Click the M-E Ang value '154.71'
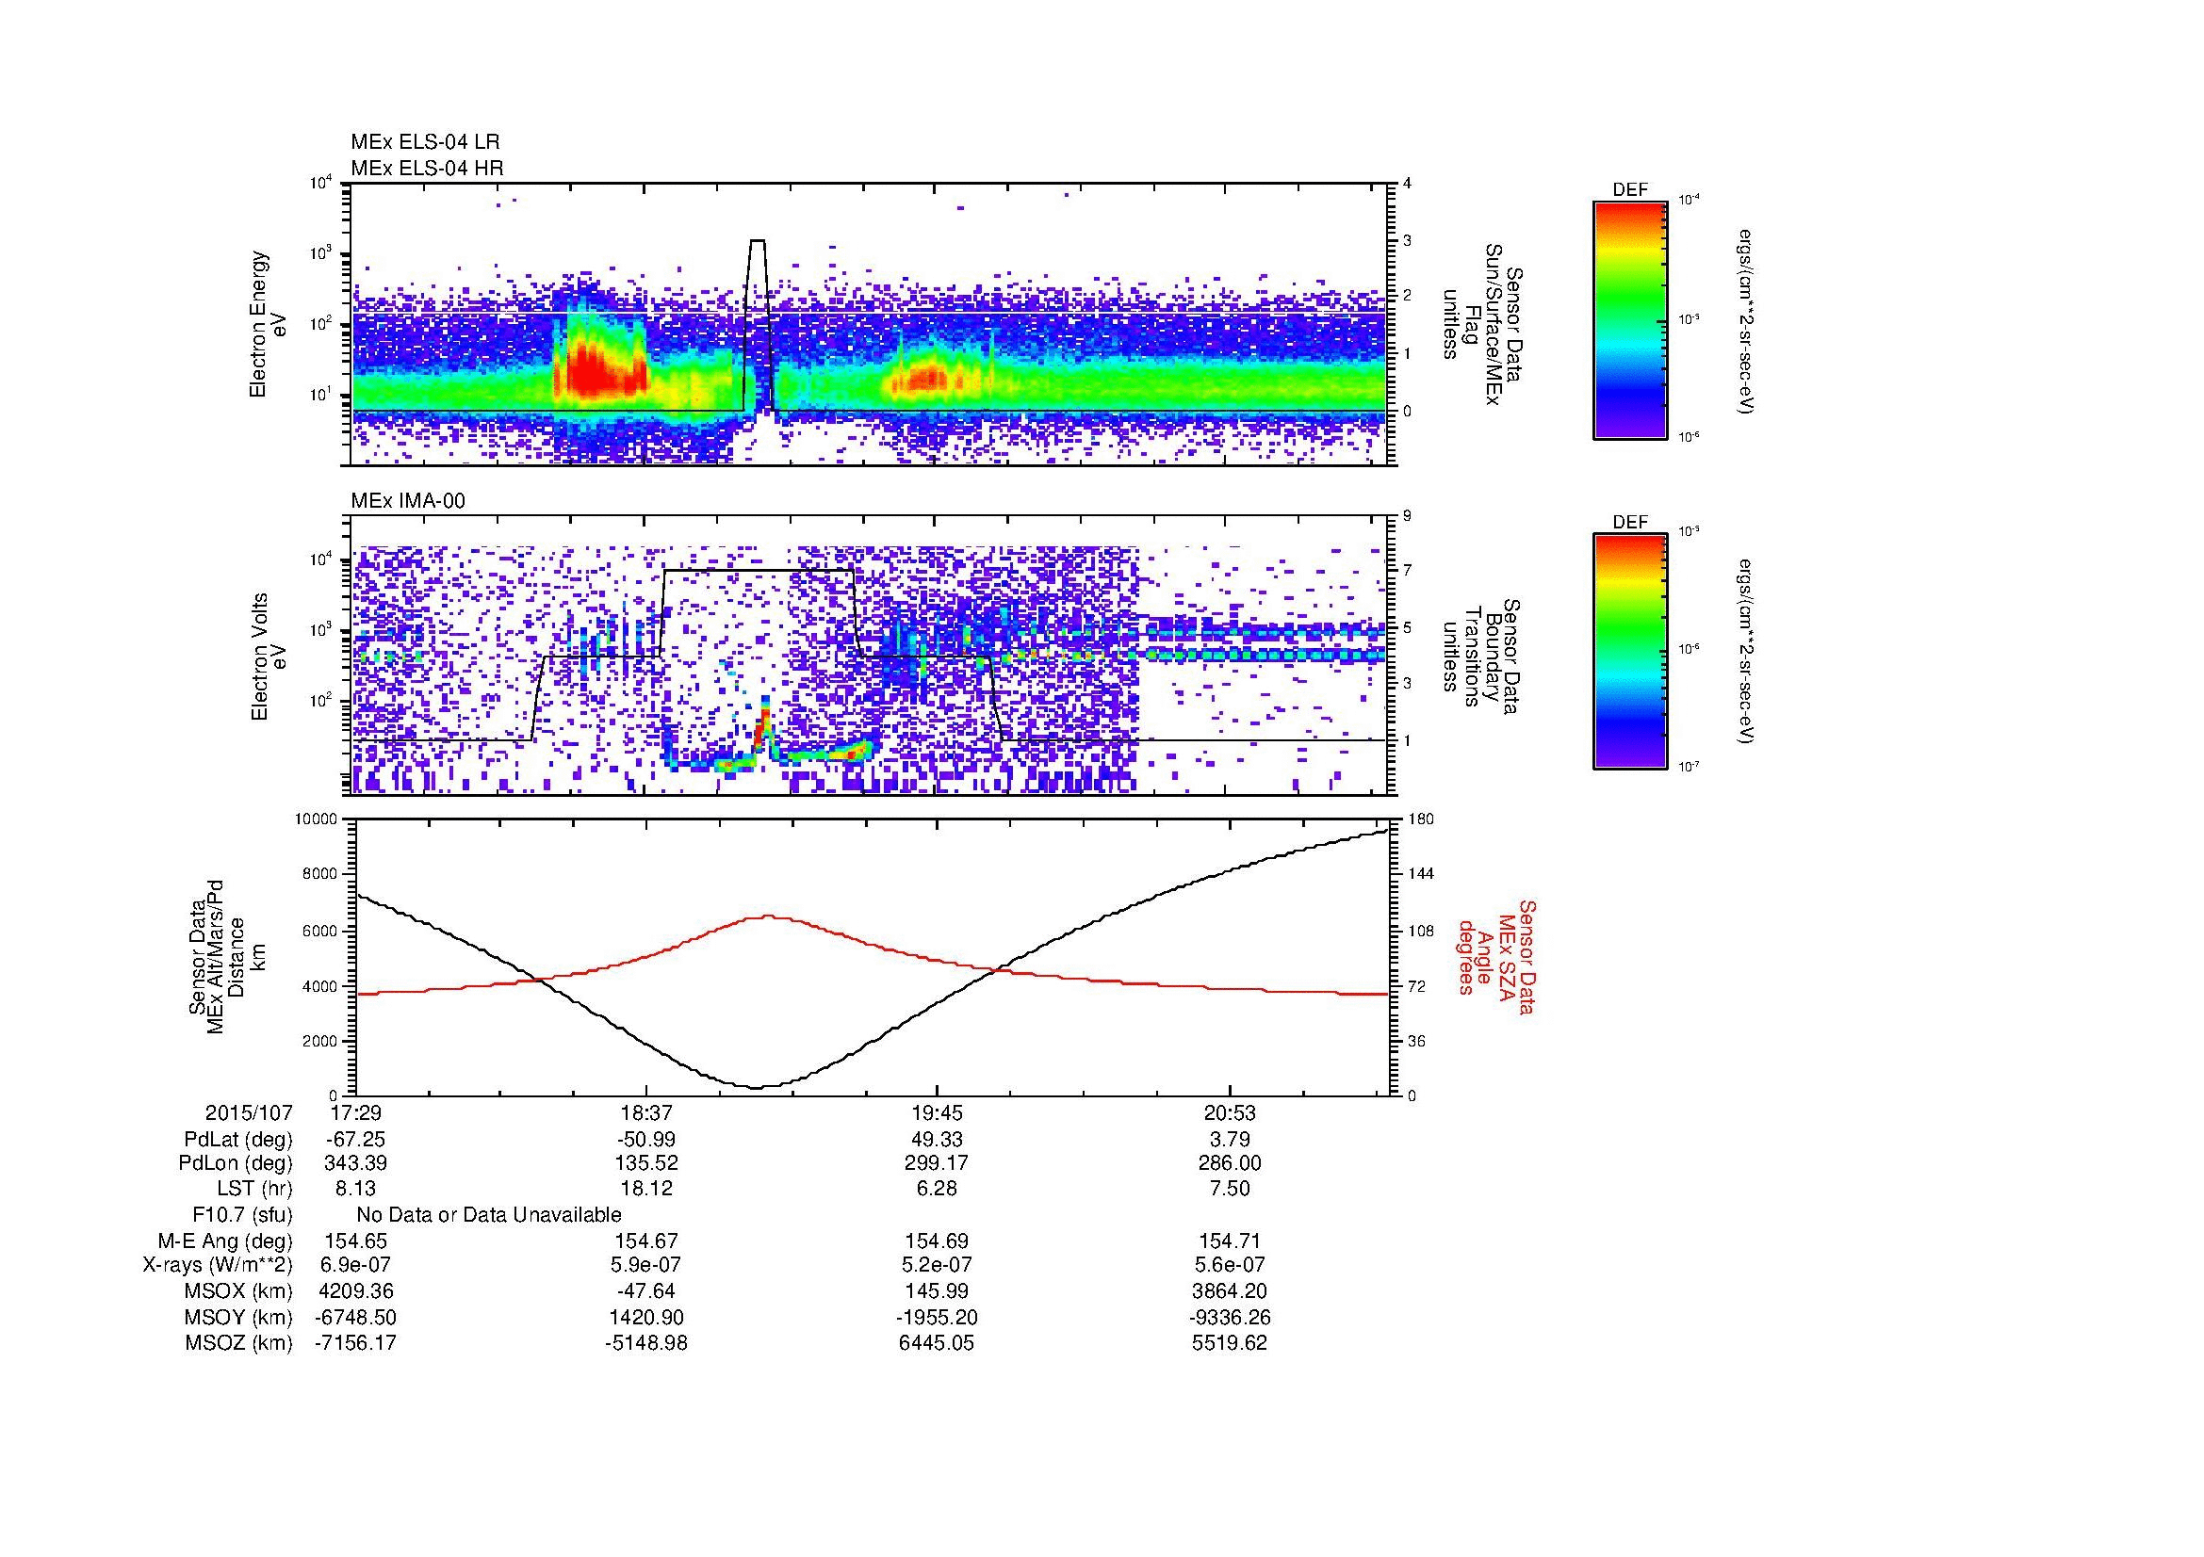The width and height of the screenshot is (2204, 1557). [1230, 1241]
